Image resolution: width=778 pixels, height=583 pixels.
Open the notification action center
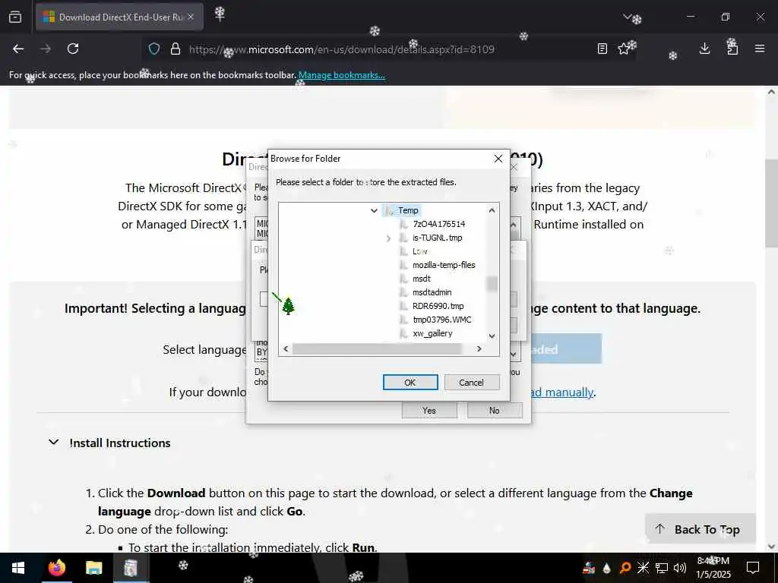pos(753,568)
